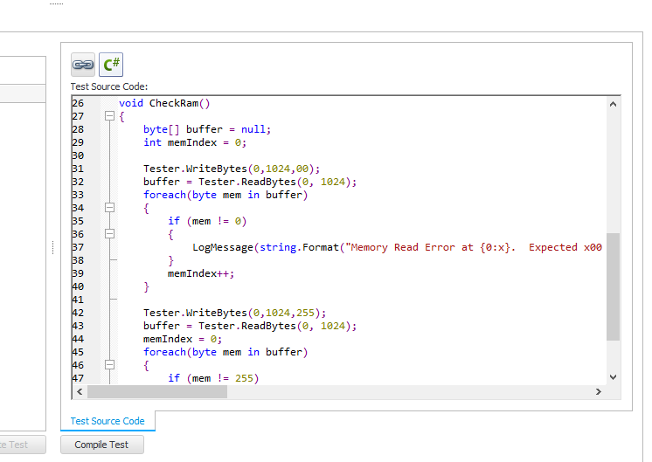The image size is (652, 462).
Task: Click the code editor's scroll down arrow
Action: click(x=612, y=377)
